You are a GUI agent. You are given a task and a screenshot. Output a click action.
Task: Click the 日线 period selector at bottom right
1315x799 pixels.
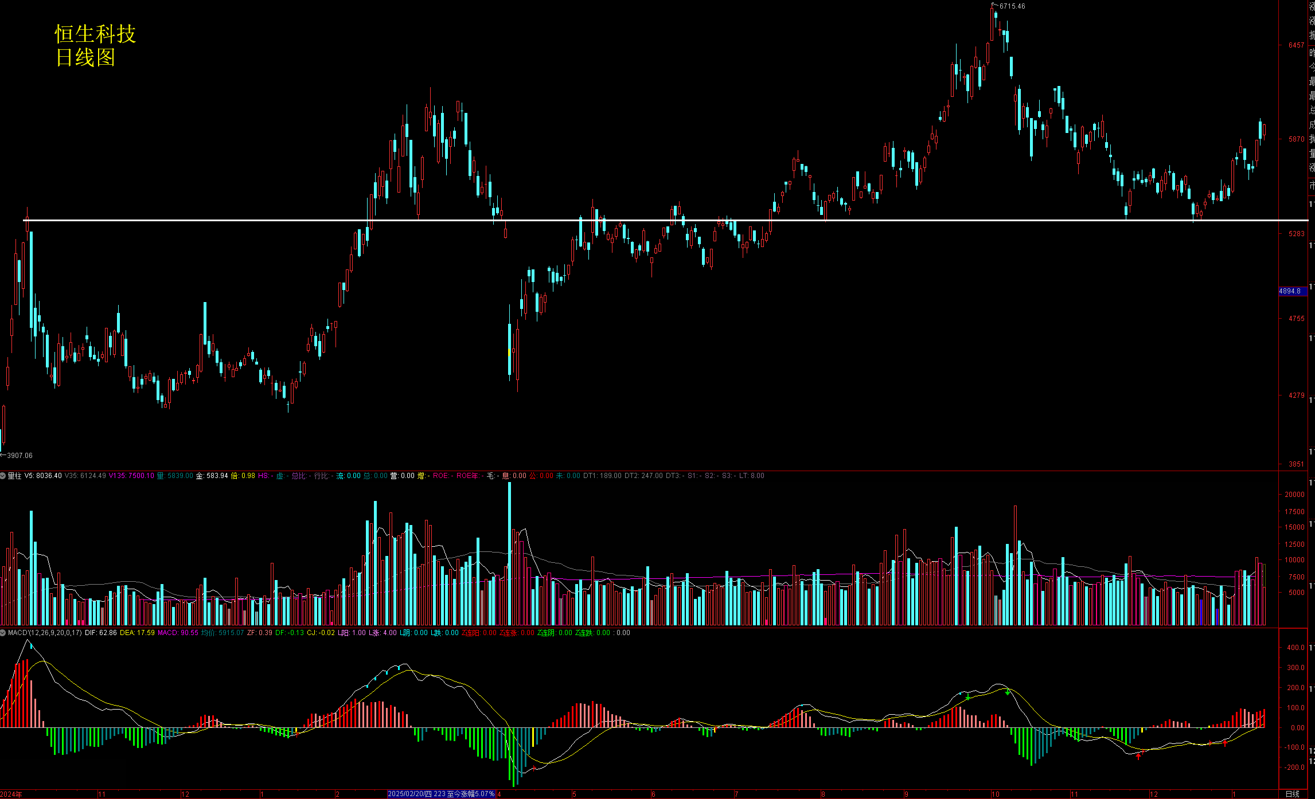tap(1292, 794)
